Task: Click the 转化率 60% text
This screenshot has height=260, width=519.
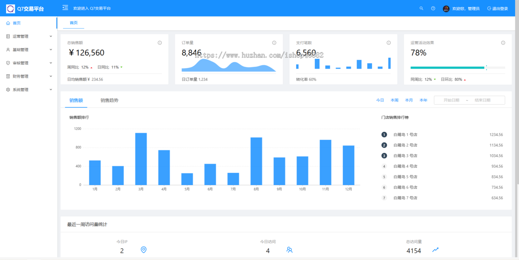Action: point(306,79)
